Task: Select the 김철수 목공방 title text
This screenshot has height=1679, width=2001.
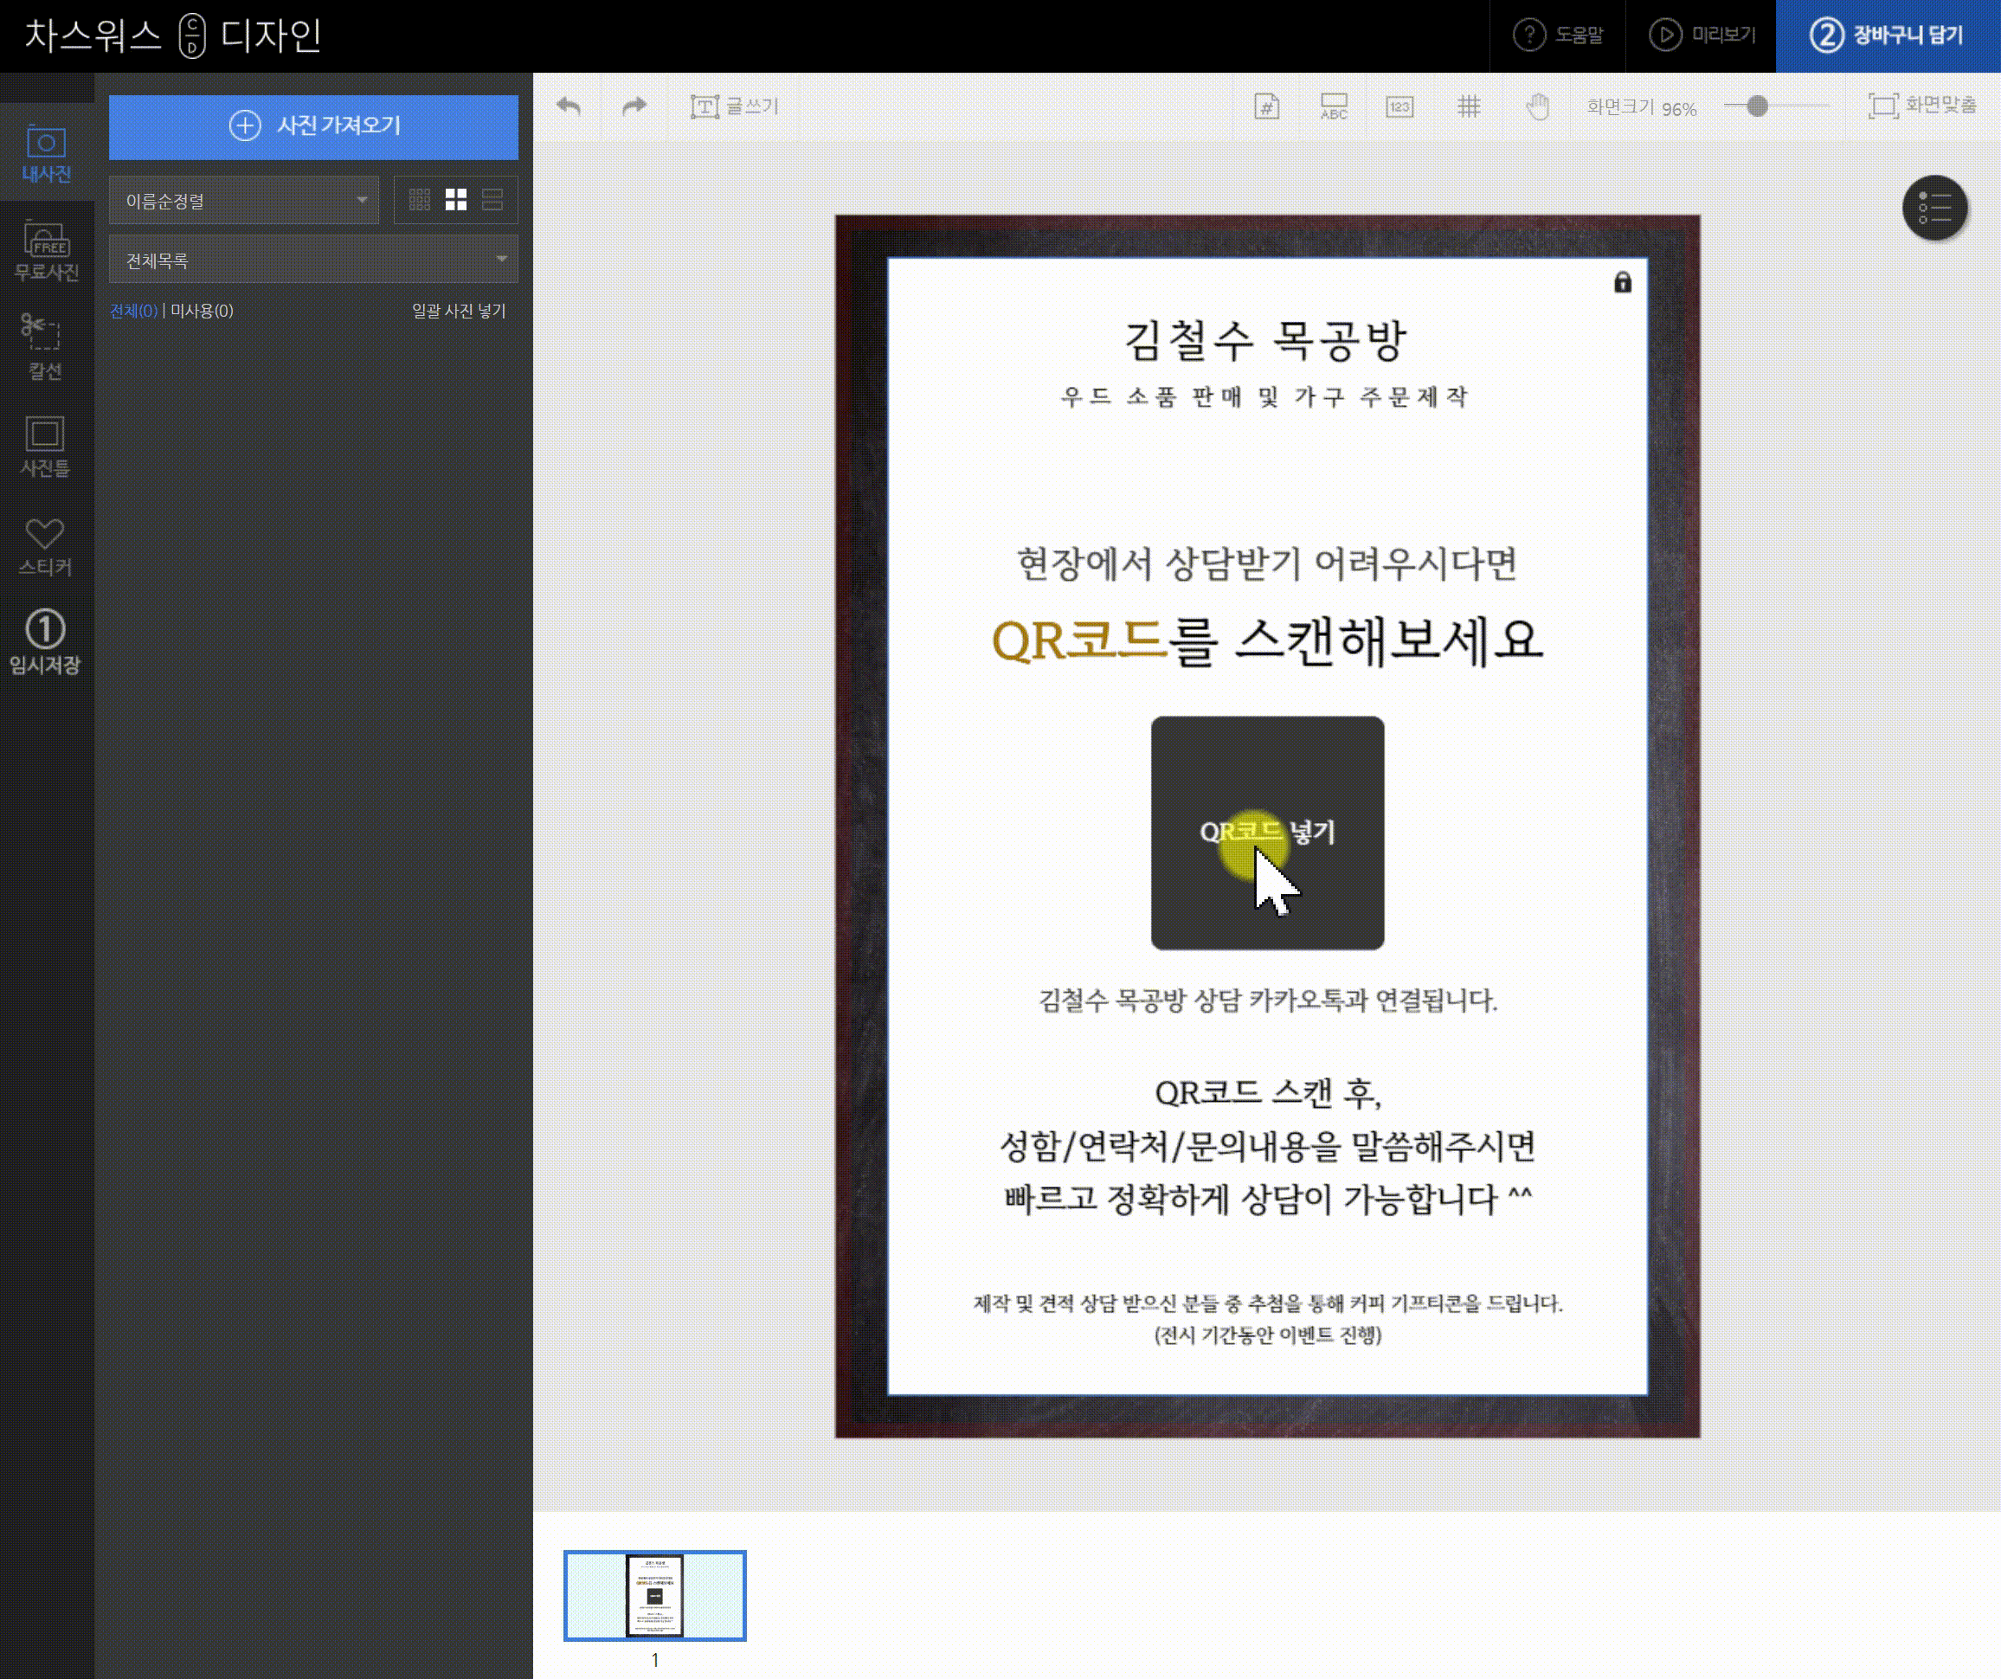Action: click(x=1265, y=341)
